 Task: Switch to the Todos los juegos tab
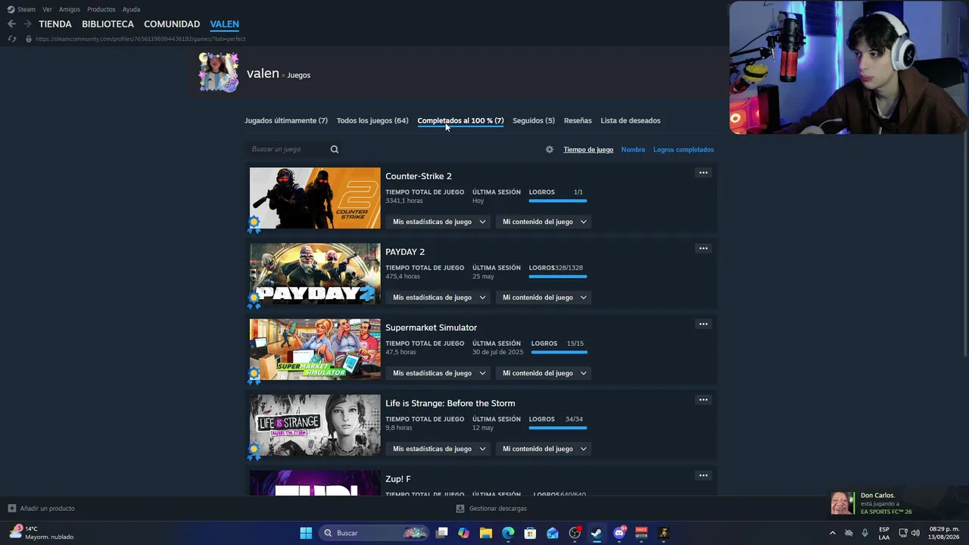[x=372, y=120]
